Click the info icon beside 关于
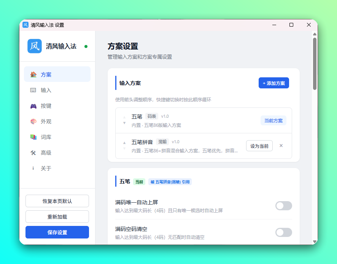 click(x=33, y=168)
